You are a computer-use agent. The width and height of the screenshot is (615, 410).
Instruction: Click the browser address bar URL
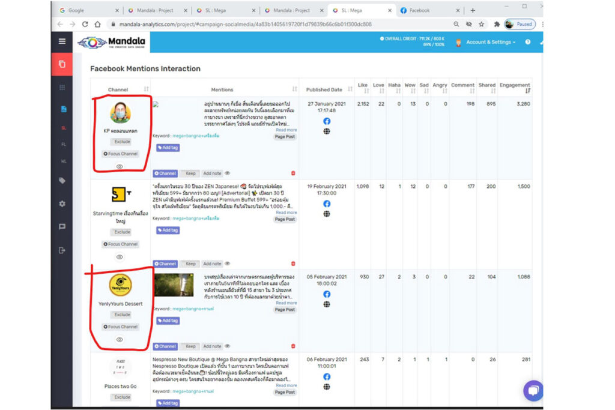[x=245, y=24]
